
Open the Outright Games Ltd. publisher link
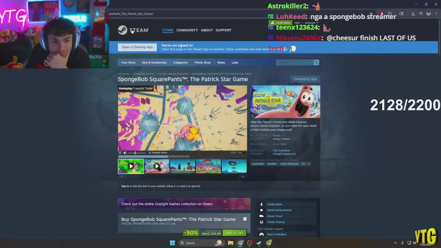284,154
